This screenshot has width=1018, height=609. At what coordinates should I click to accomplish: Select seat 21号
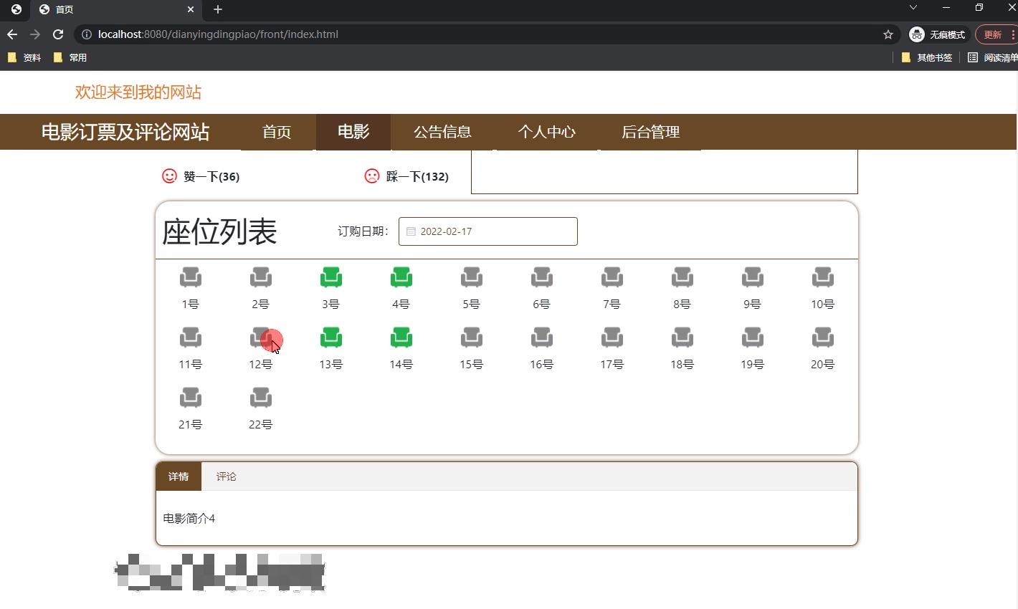coord(191,398)
